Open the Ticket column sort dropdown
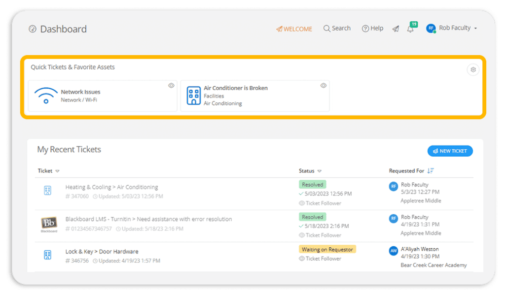This screenshot has height=297, width=505. pyautogui.click(x=57, y=170)
